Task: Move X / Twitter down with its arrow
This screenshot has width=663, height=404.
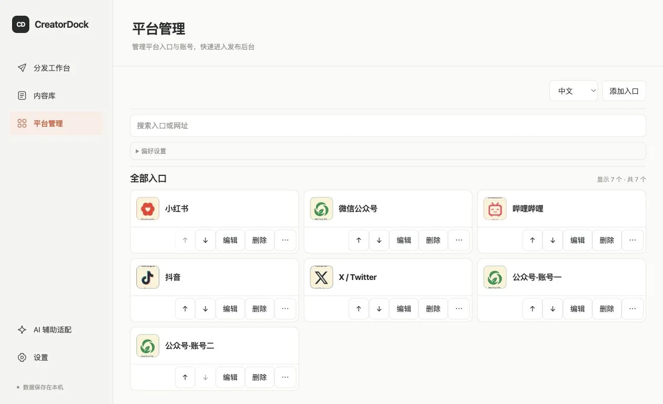Action: tap(379, 309)
